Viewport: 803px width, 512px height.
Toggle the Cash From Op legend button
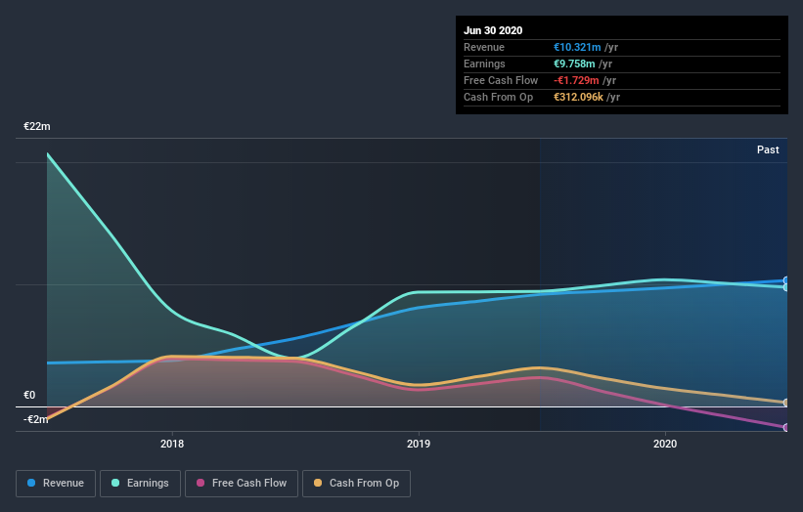pos(356,484)
